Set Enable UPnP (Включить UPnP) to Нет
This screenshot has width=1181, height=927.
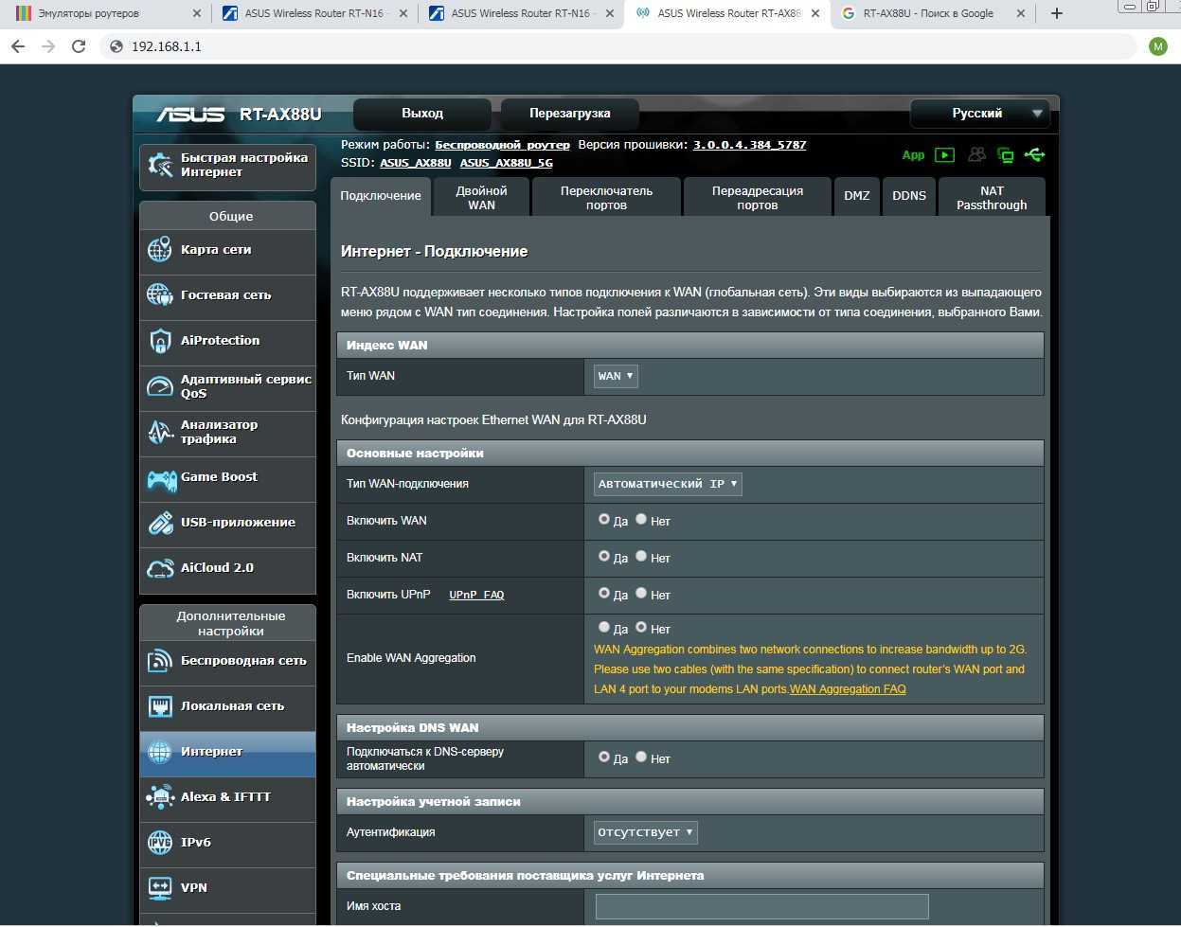click(x=641, y=594)
